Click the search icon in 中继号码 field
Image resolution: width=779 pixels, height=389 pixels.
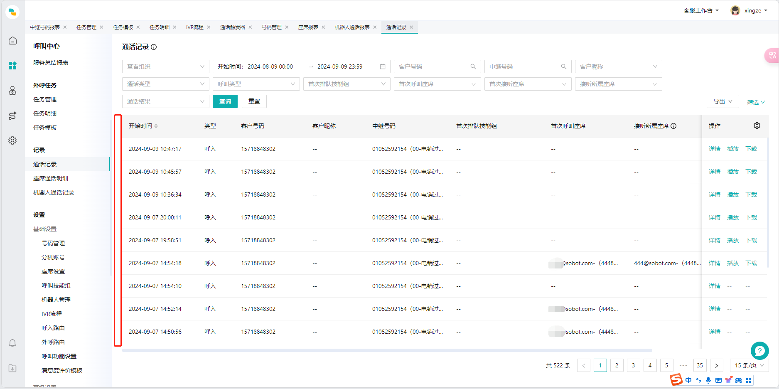(x=564, y=66)
